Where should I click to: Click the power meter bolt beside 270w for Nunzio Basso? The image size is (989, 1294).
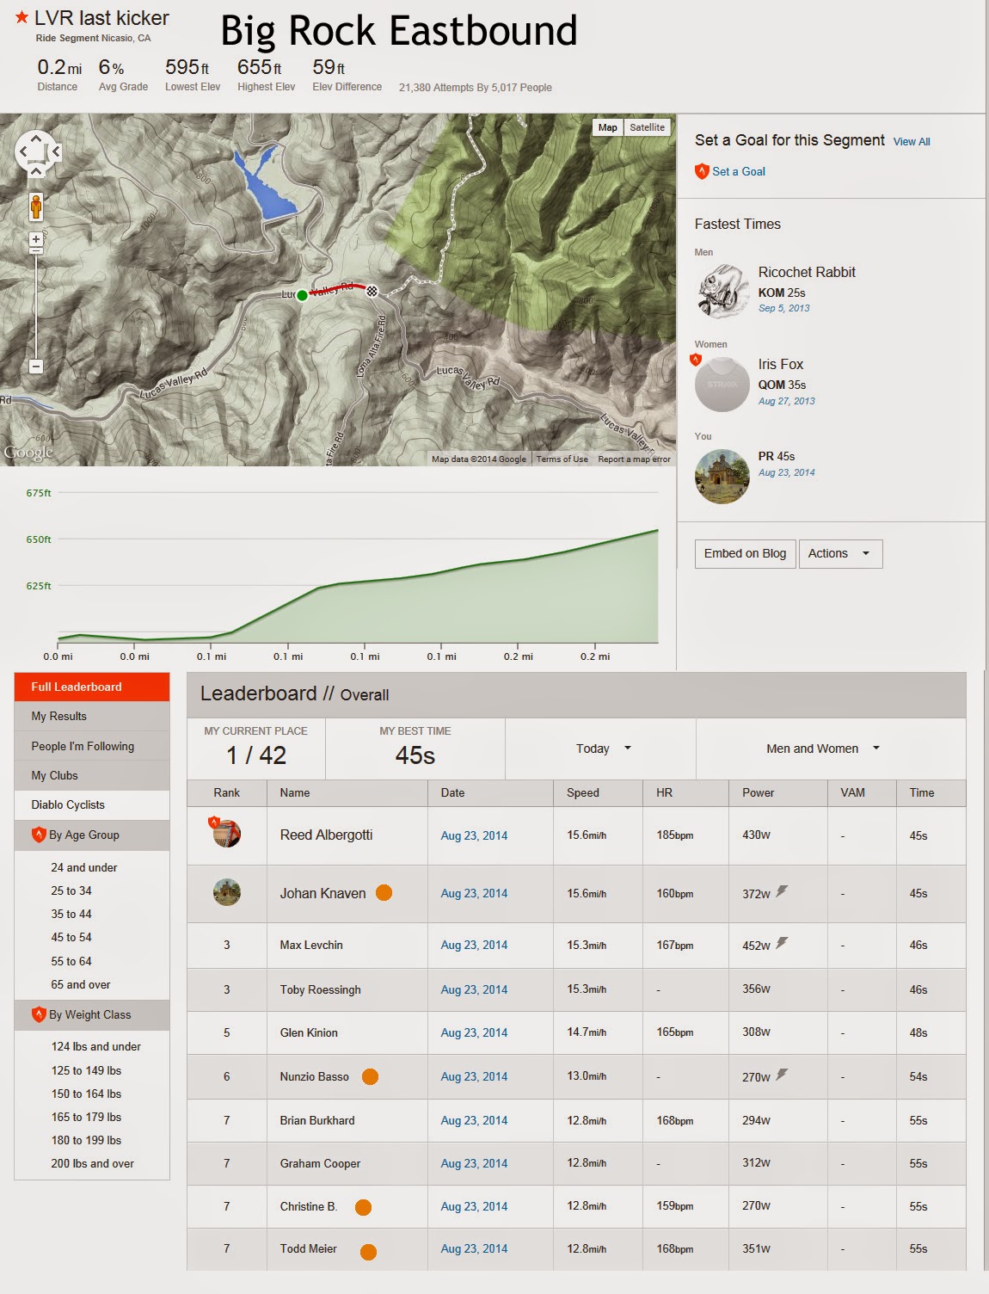[x=782, y=1075]
